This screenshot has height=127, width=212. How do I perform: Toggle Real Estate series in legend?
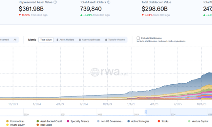click(44, 125)
